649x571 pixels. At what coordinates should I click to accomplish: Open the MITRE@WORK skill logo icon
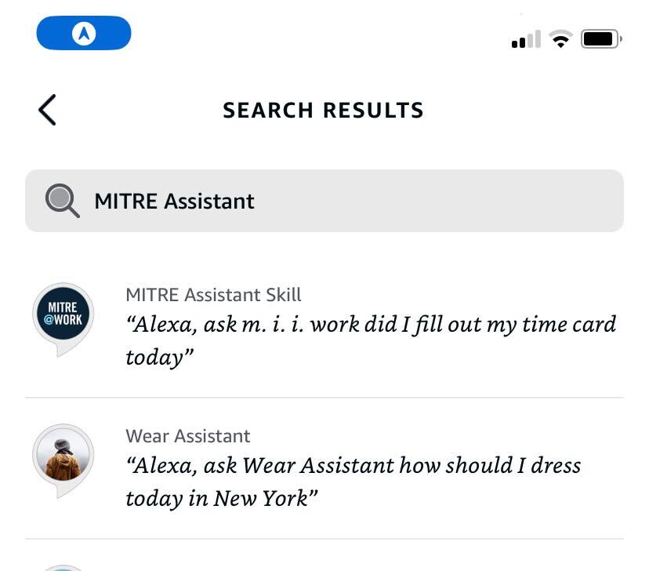coord(63,315)
